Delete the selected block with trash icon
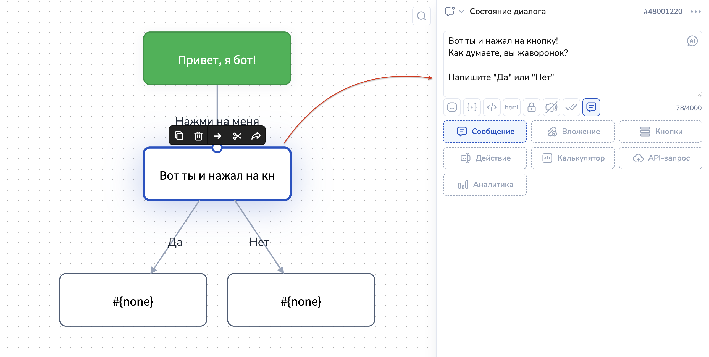Image resolution: width=709 pixels, height=357 pixels. pos(198,136)
